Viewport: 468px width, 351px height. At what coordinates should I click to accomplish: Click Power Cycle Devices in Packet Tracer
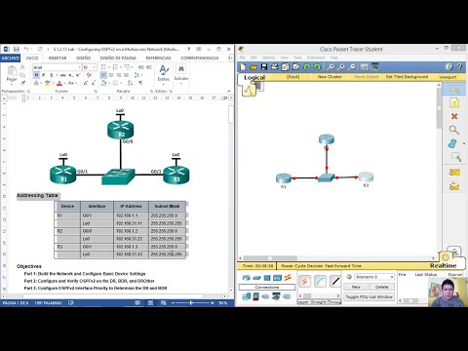pos(302,266)
